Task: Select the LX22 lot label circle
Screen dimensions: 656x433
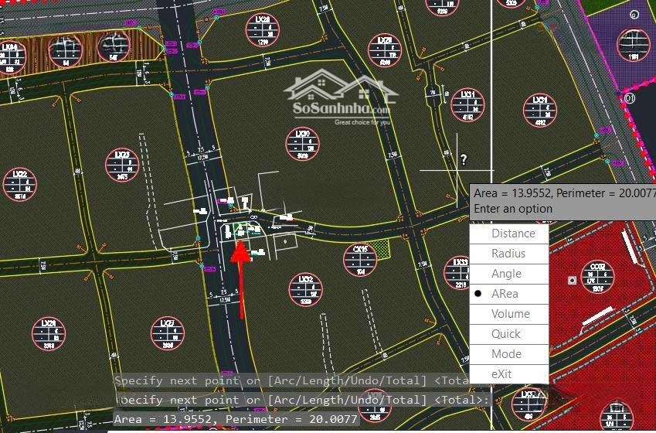Action: (x=20, y=184)
